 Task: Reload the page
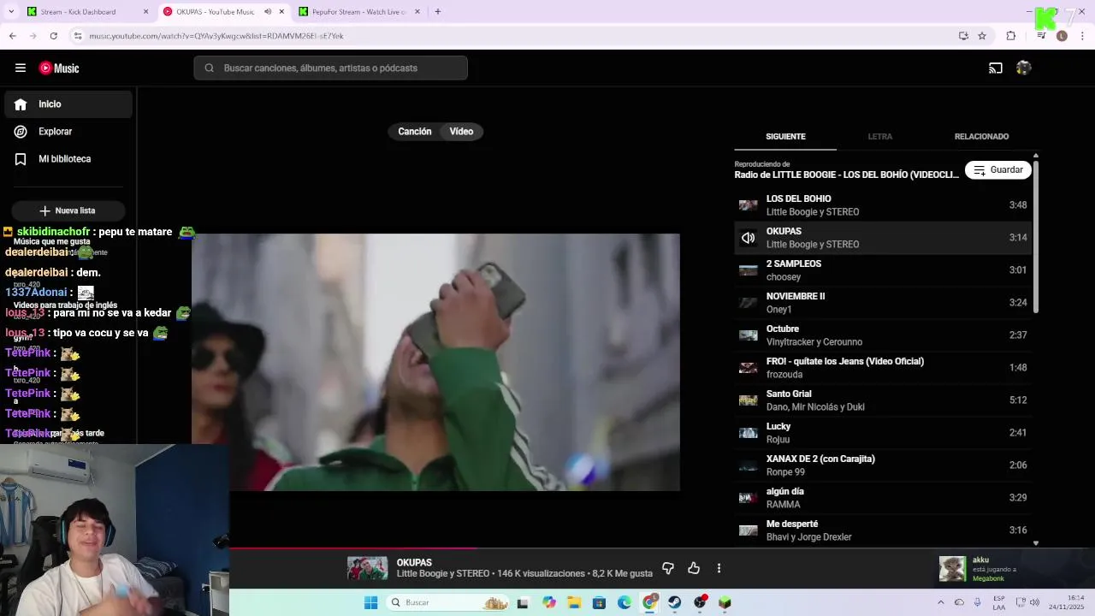[x=53, y=36]
